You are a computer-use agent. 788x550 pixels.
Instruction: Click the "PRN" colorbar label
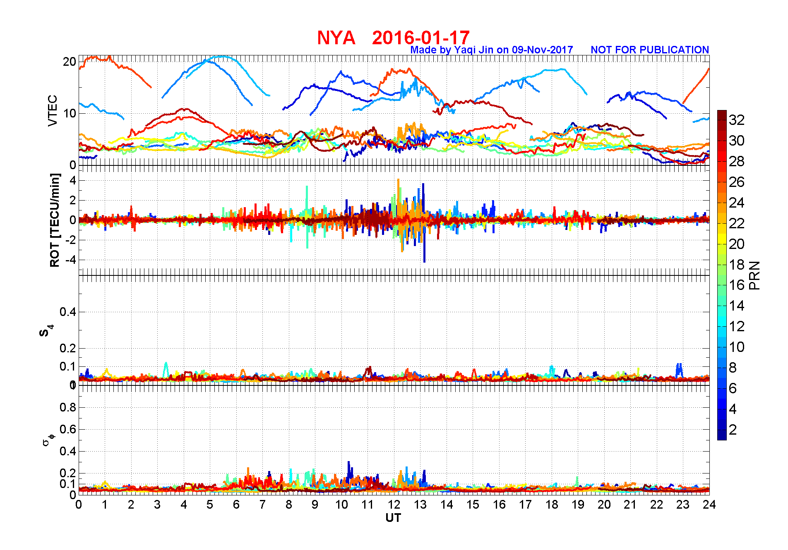tap(754, 275)
